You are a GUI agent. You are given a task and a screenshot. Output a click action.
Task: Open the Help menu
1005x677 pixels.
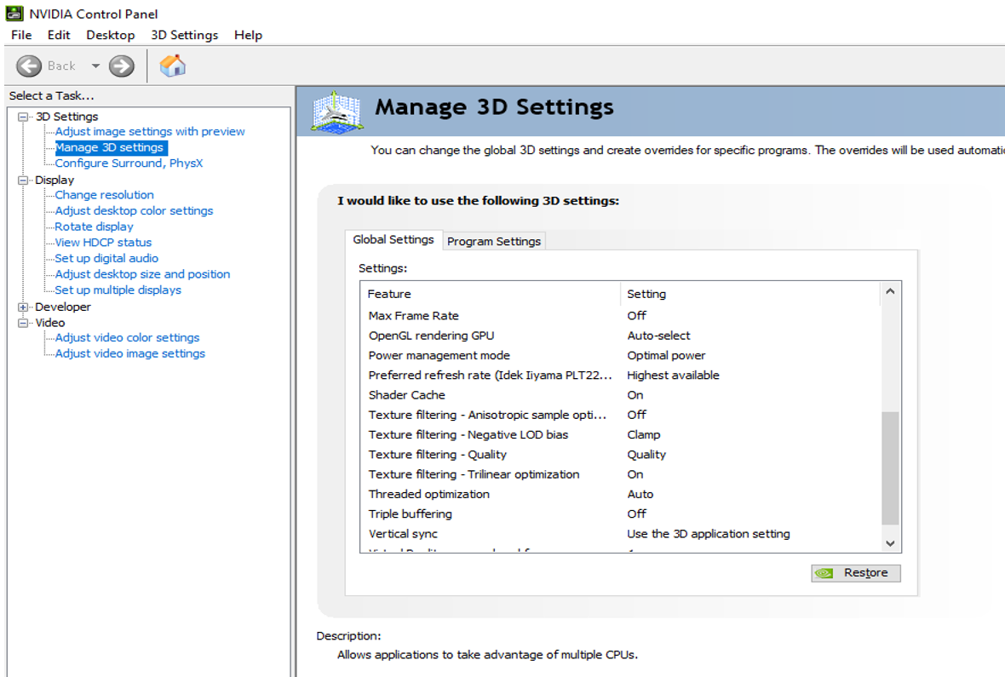click(248, 35)
